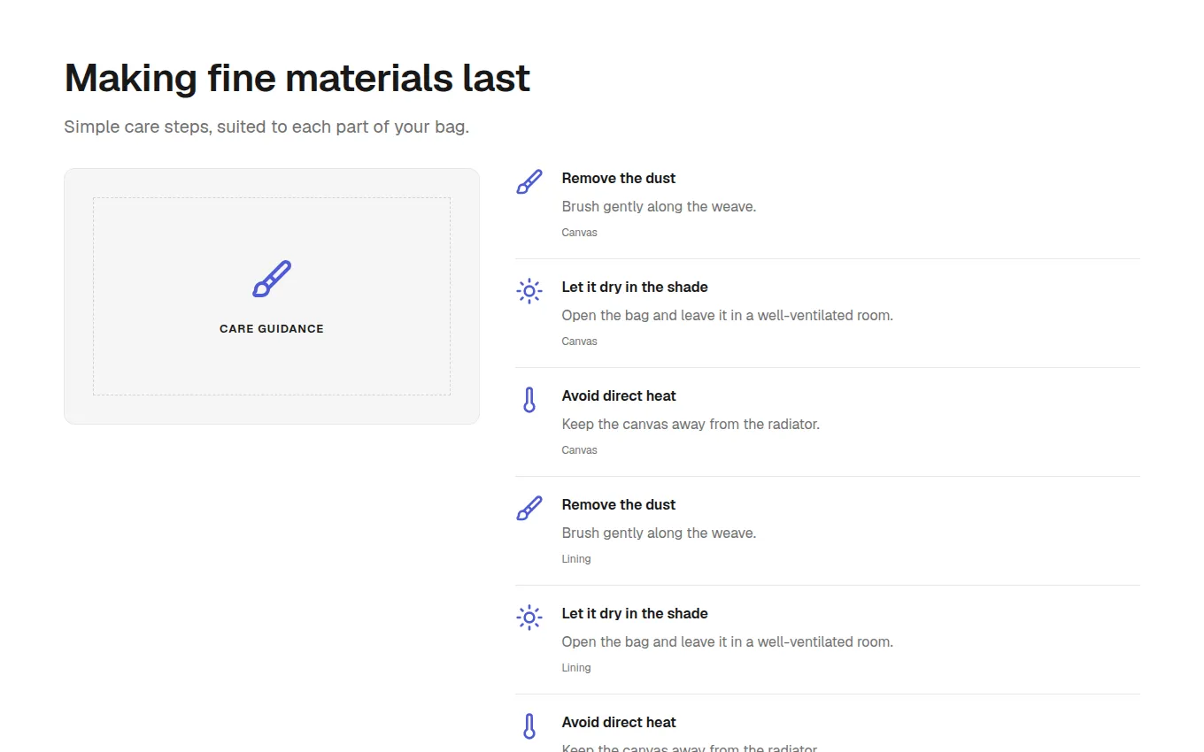Click the CARE GUIDANCE label
The height and width of the screenshot is (752, 1204).
pos(272,328)
